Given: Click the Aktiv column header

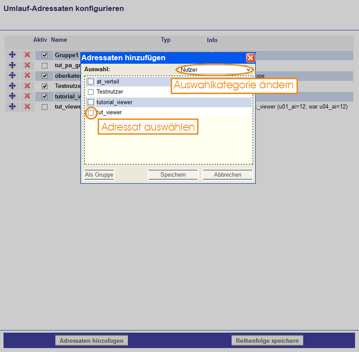Looking at the screenshot, I should (x=40, y=40).
